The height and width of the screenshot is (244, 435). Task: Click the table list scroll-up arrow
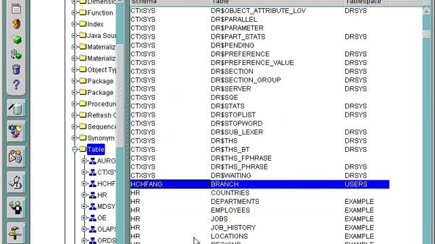point(426,11)
